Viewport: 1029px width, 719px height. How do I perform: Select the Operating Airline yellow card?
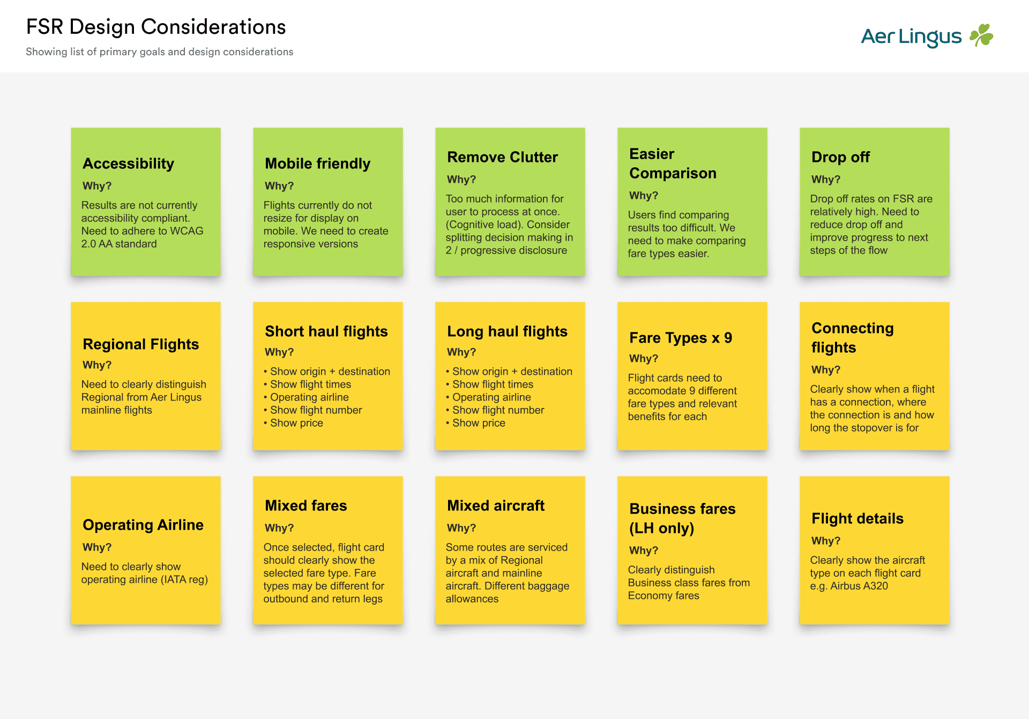coord(145,550)
